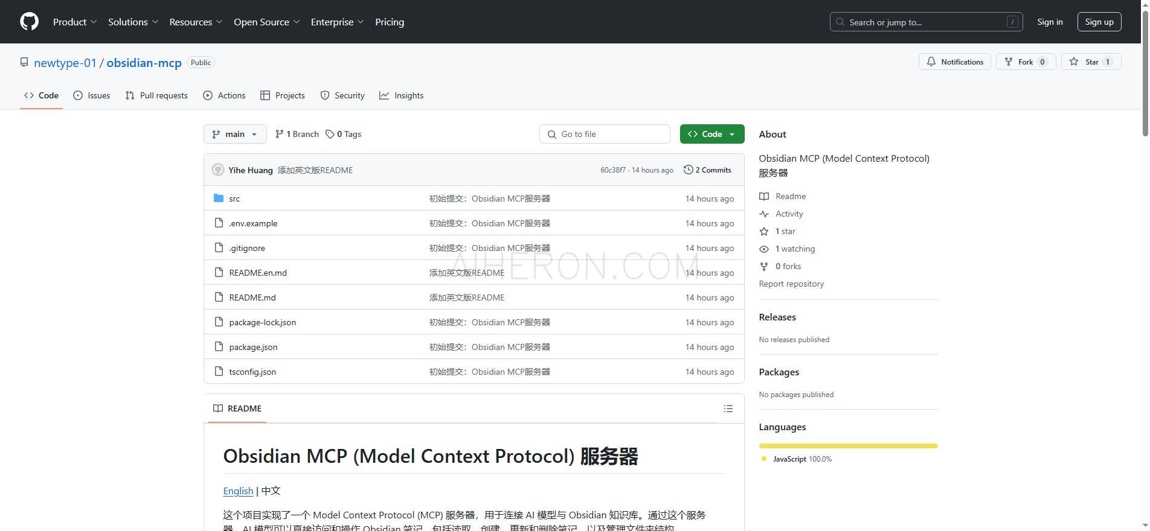The width and height of the screenshot is (1150, 531).
Task: Click the Sign up button
Action: (1099, 22)
